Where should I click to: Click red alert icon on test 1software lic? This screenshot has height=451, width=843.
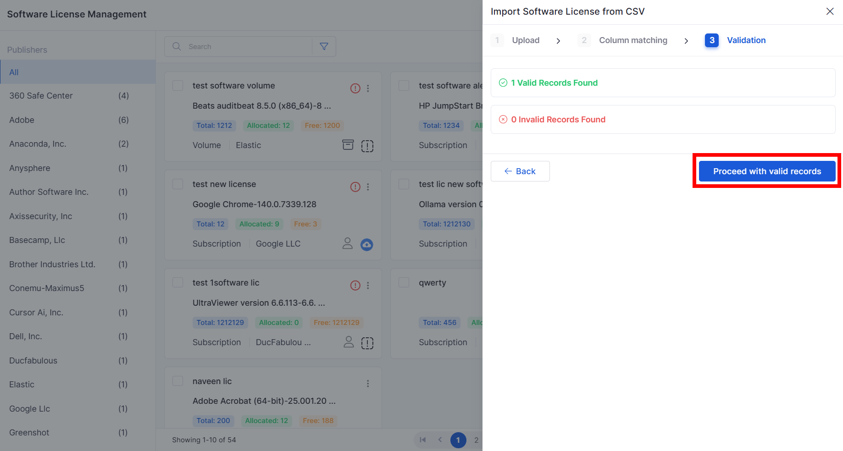pos(355,286)
